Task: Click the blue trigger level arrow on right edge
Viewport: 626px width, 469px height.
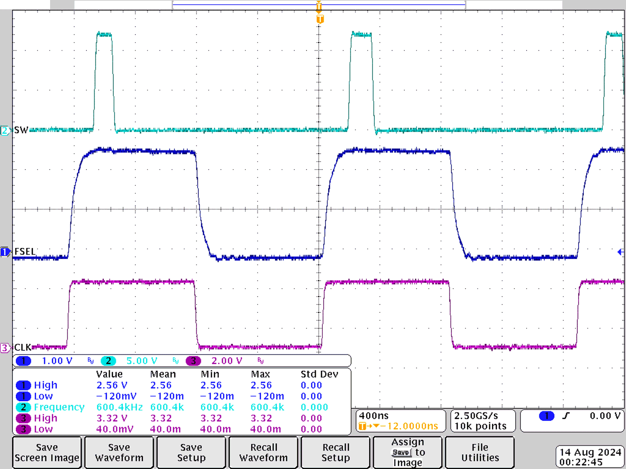Action: 620,252
